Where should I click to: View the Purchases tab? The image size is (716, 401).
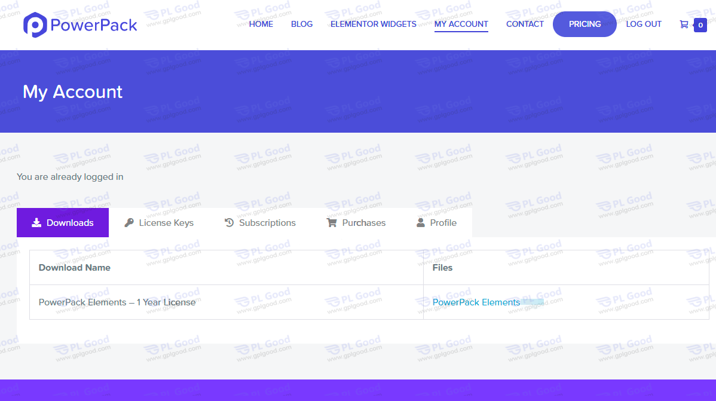click(356, 223)
